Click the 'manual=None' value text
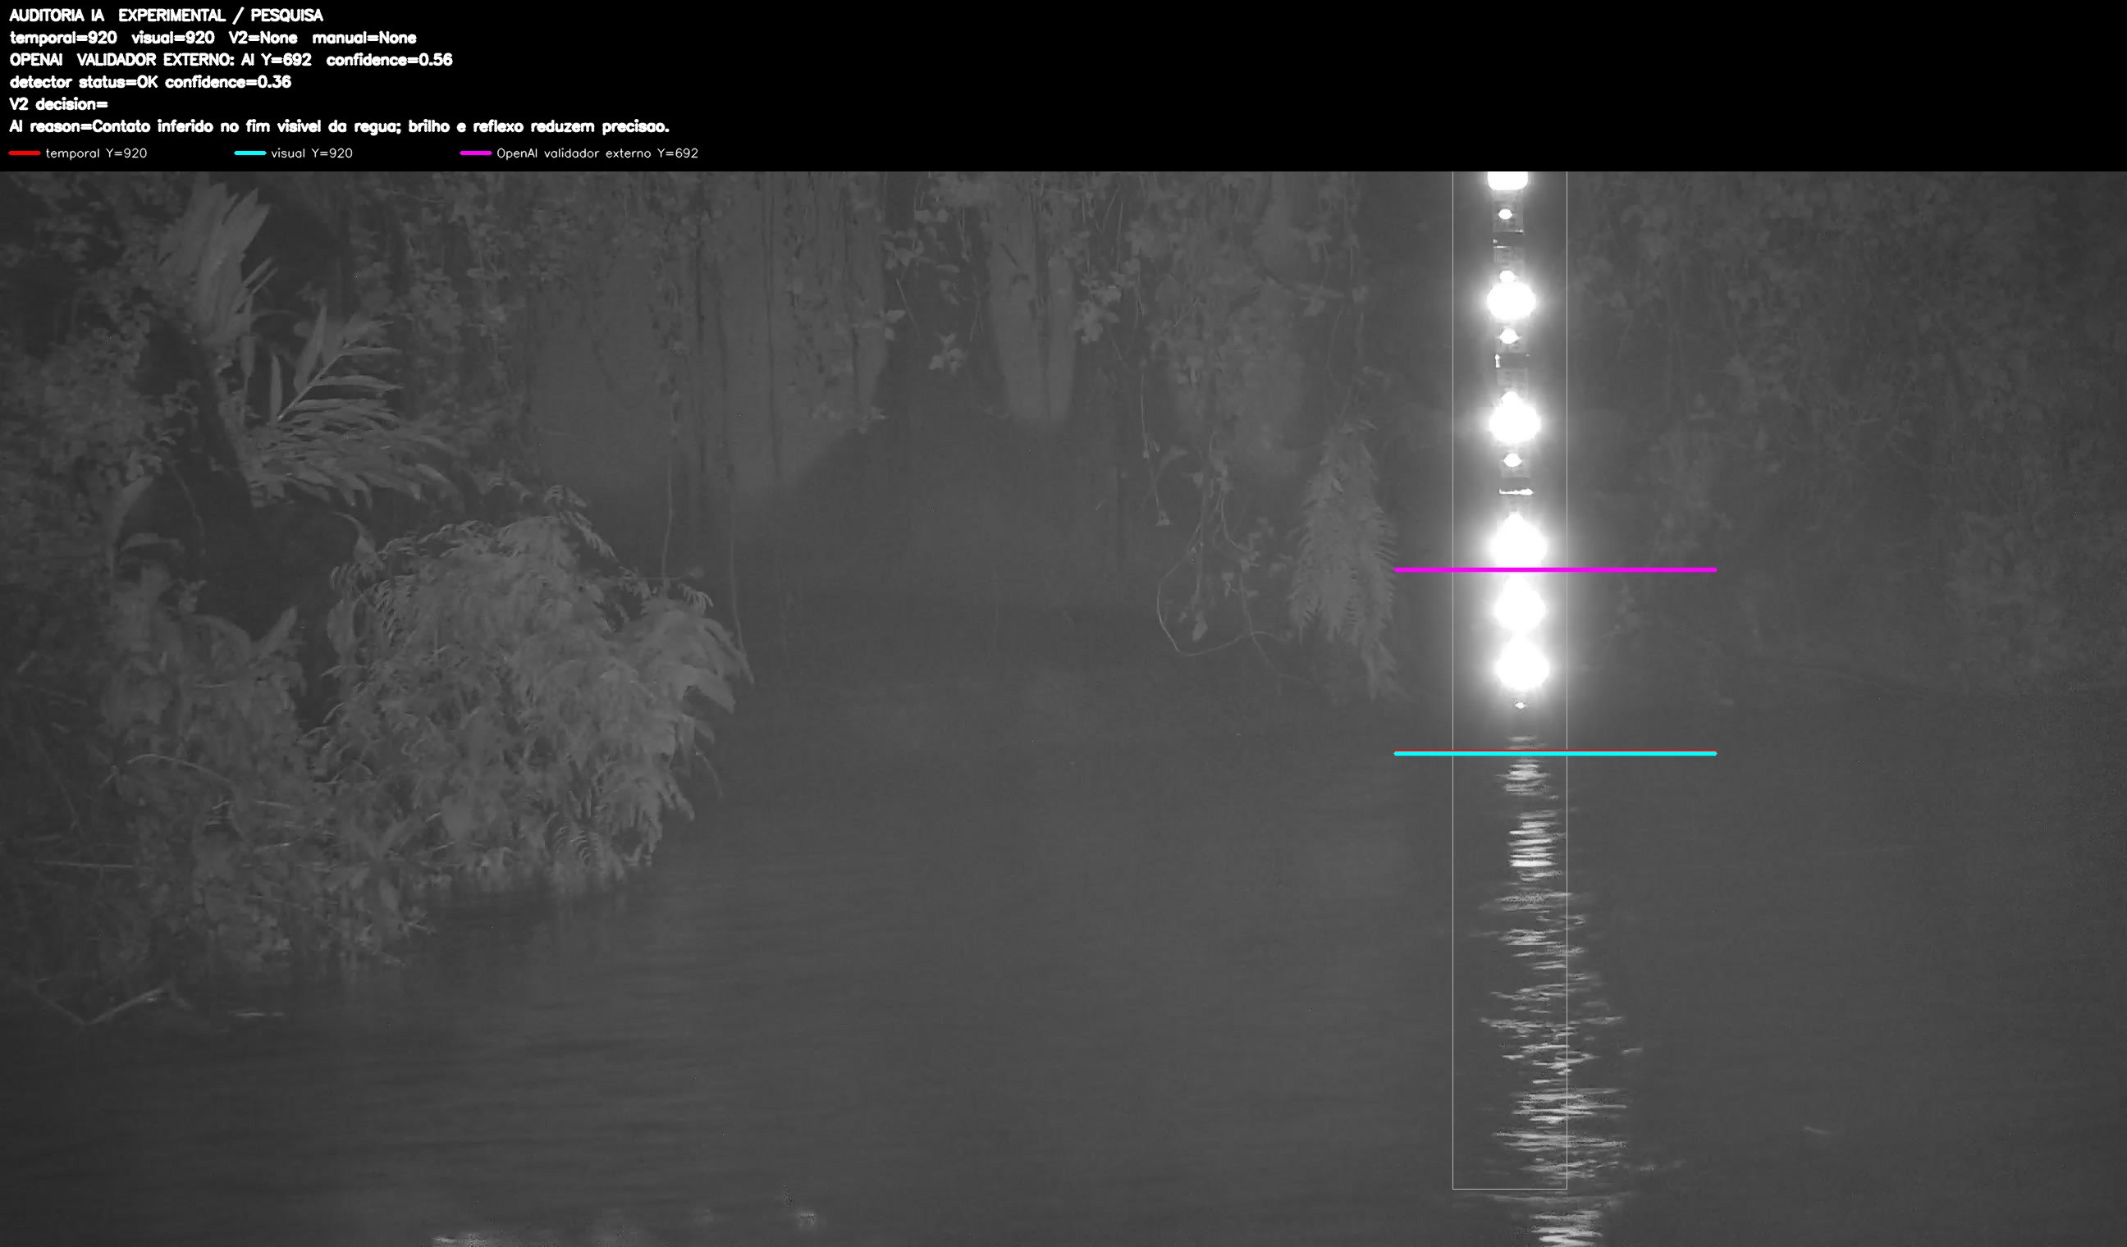 [364, 38]
